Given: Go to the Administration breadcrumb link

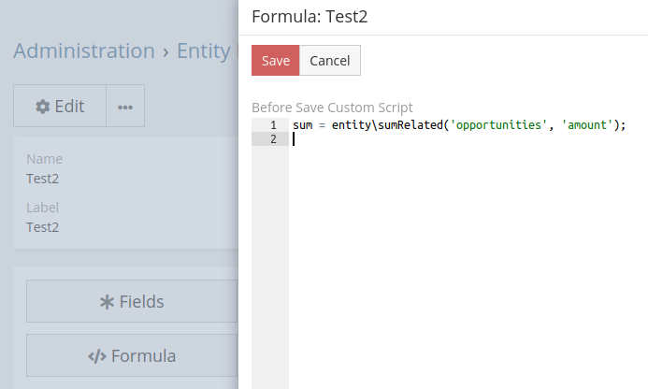Looking at the screenshot, I should pyautogui.click(x=84, y=50).
